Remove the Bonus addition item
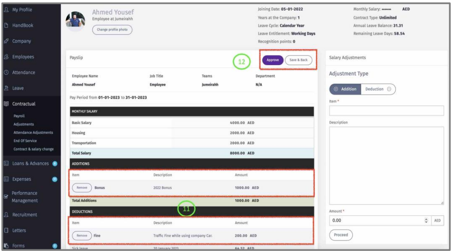This screenshot has height=251, width=454. pyautogui.click(x=82, y=188)
